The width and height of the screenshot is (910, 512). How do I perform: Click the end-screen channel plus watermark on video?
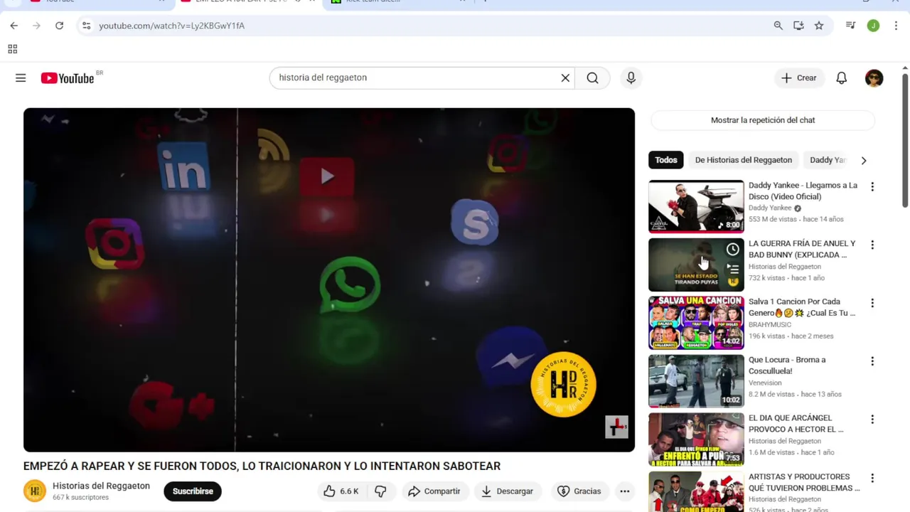(x=616, y=427)
